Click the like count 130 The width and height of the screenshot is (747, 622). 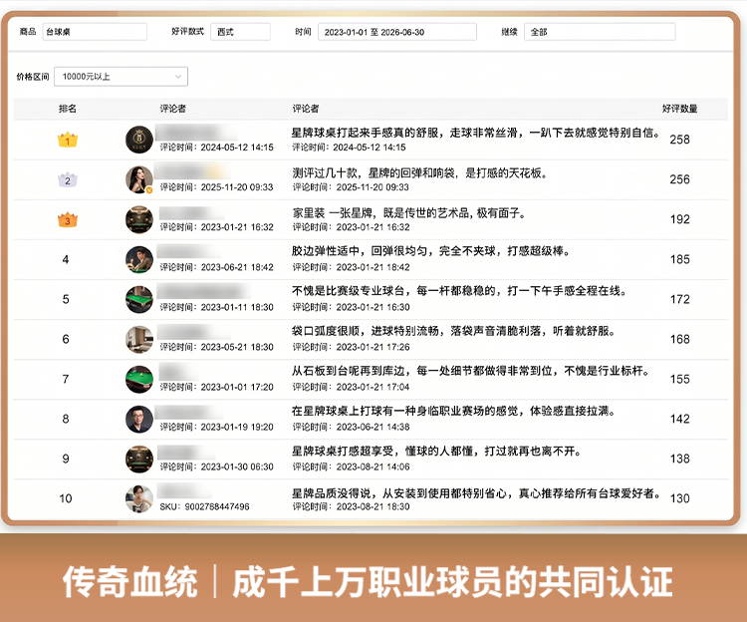coord(680,498)
